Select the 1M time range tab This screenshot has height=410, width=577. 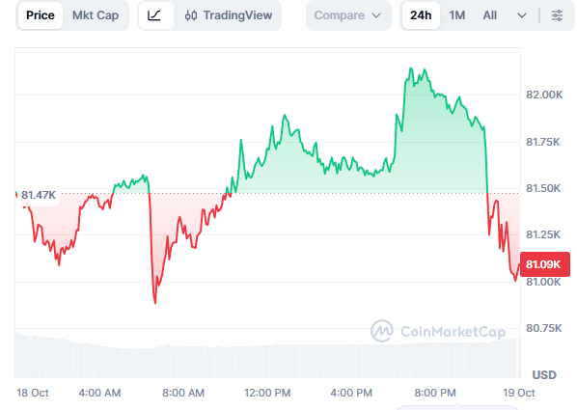coord(456,15)
